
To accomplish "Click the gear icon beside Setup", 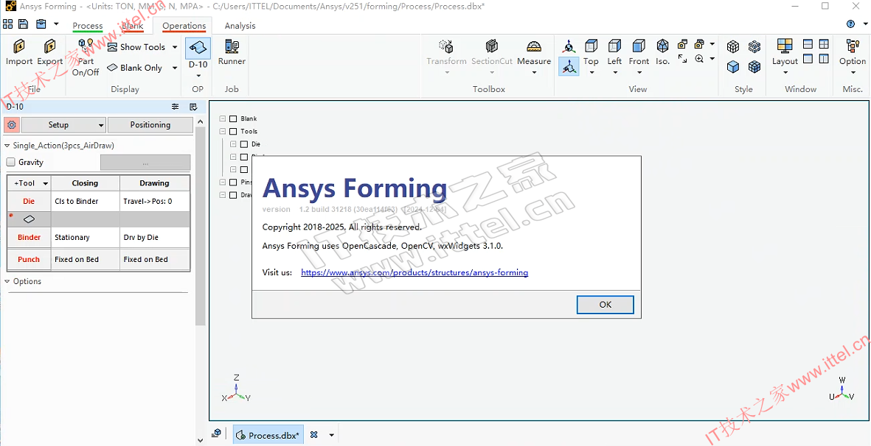I will [x=12, y=124].
